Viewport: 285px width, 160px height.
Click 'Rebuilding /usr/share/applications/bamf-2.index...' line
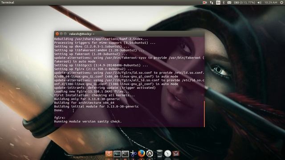coord(101,39)
